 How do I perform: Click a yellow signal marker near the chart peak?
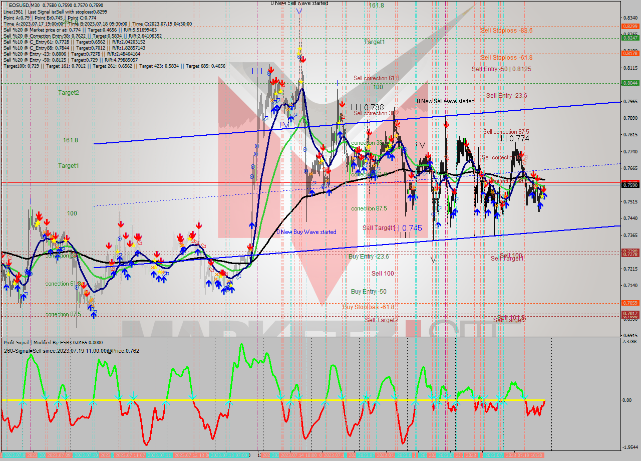click(299, 50)
